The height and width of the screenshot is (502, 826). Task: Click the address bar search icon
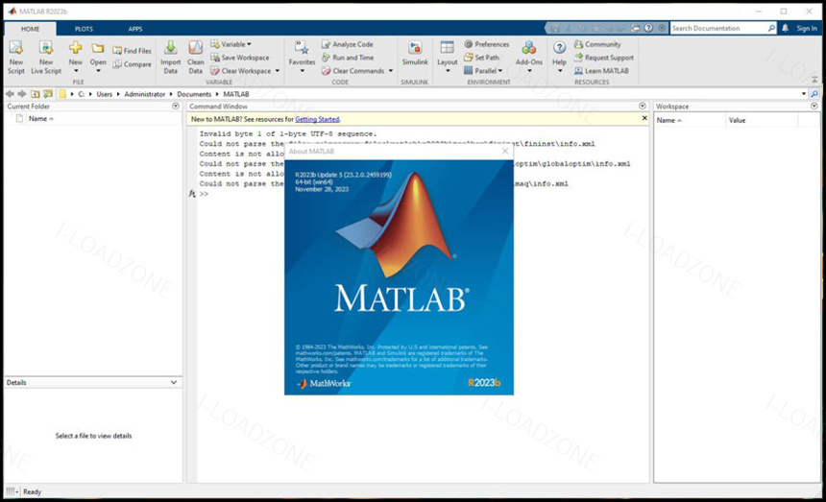tap(814, 94)
